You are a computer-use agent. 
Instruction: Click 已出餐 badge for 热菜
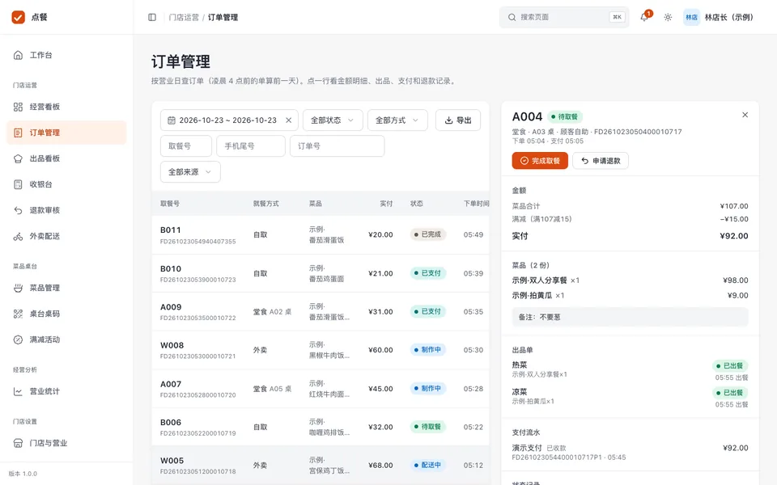tap(730, 365)
